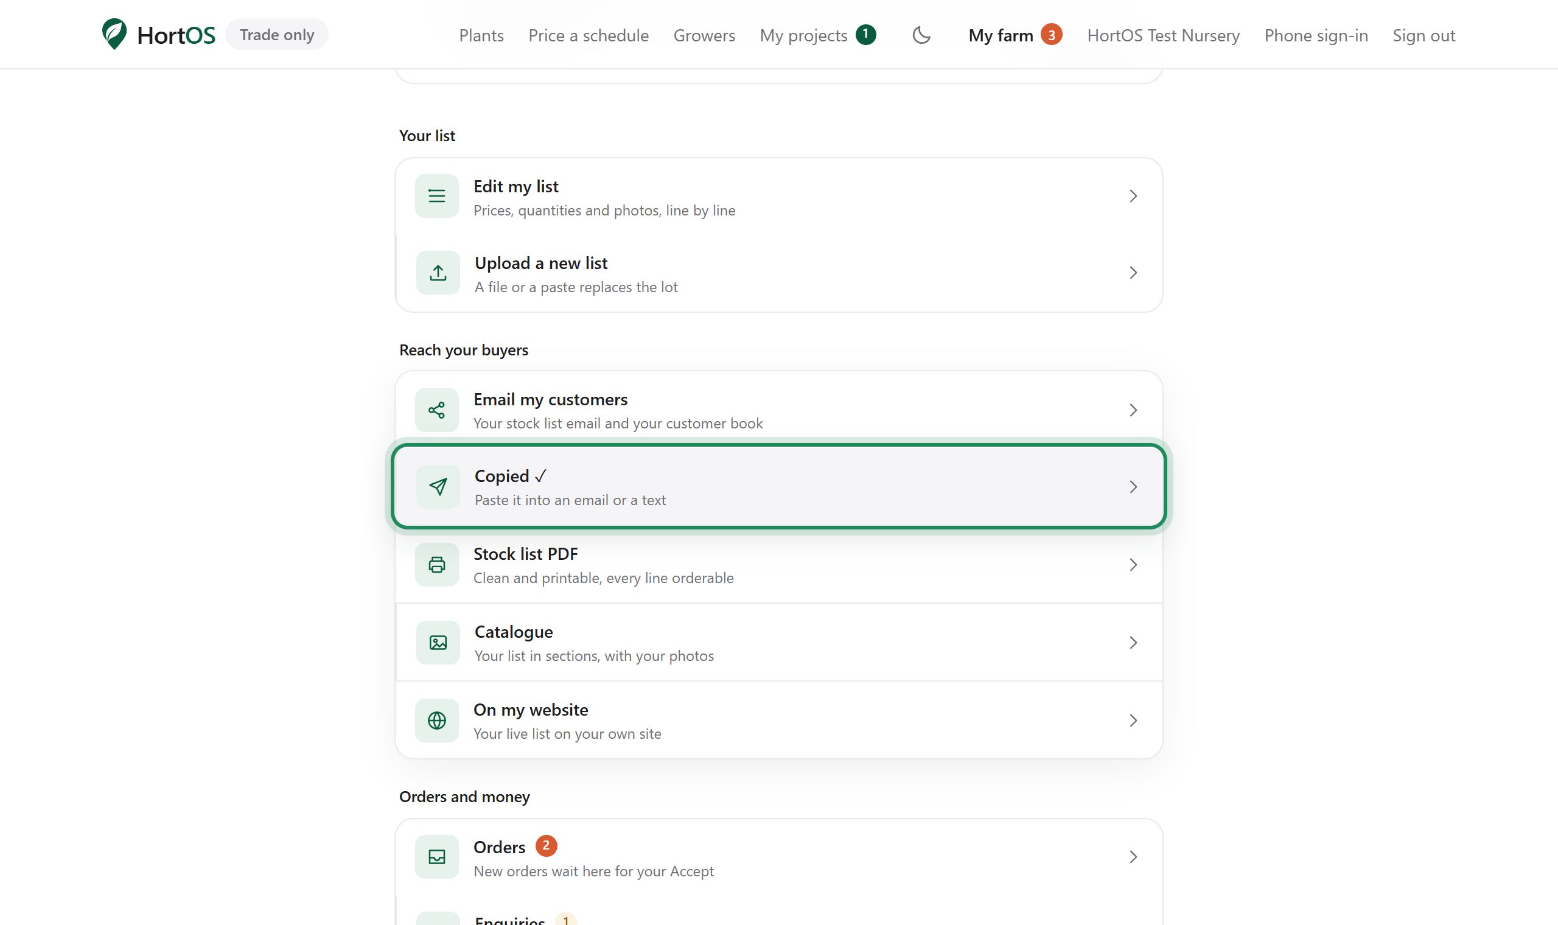Click the Copied ✓ title text
Screen dimensions: 1558x925
[x=511, y=476]
